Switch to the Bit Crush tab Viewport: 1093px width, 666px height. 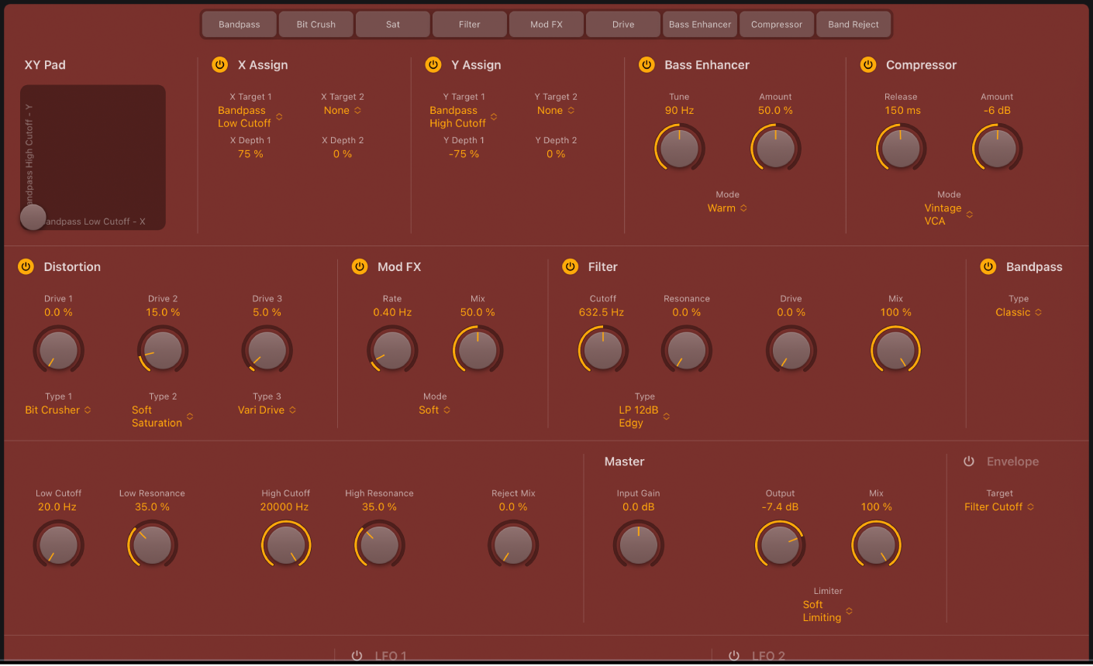pos(315,24)
